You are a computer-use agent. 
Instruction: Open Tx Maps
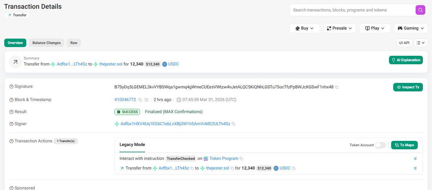(404, 145)
